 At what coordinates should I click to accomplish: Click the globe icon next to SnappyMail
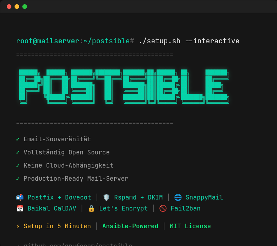coord(178,197)
